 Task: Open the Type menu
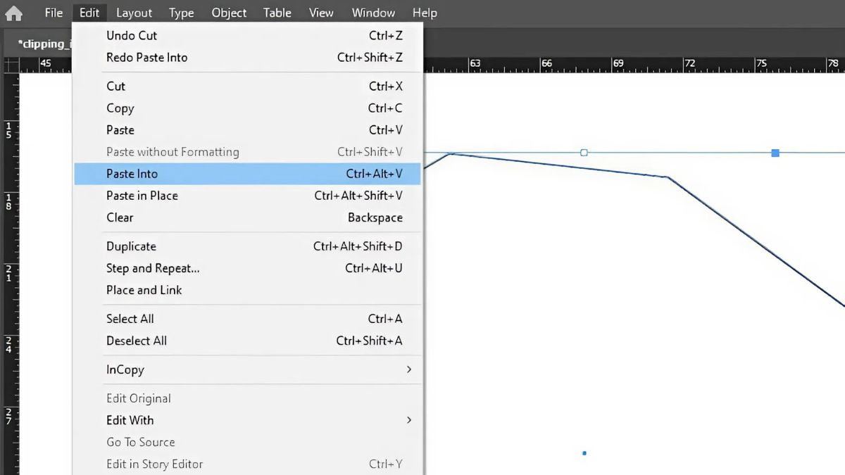pyautogui.click(x=181, y=13)
